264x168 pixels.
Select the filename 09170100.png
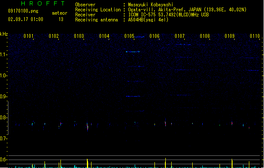23,11
